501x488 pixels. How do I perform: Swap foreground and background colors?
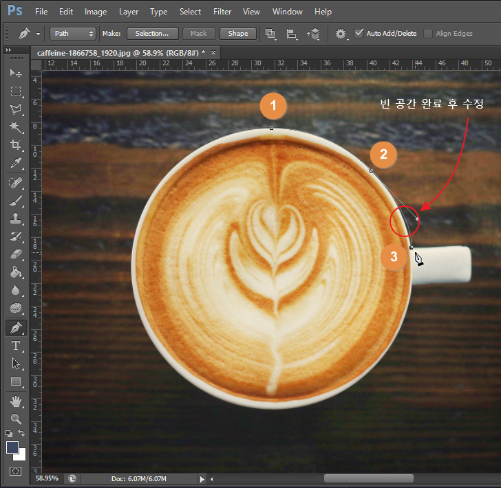pos(21,433)
